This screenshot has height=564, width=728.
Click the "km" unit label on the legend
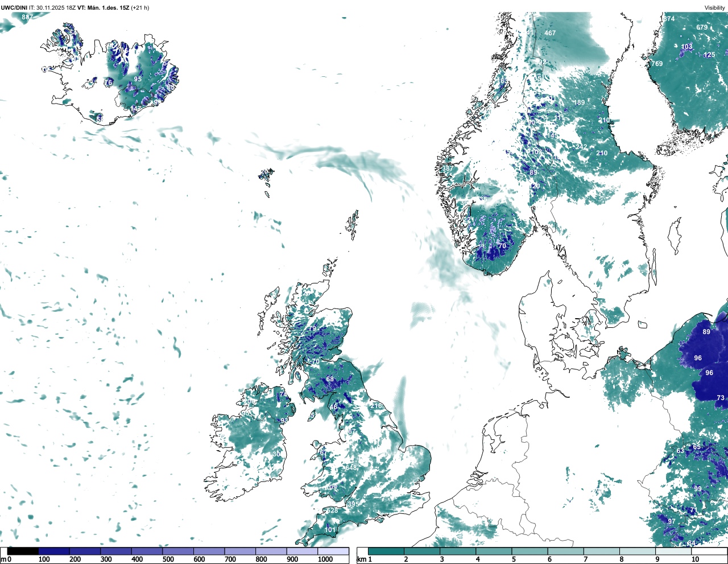(x=362, y=559)
